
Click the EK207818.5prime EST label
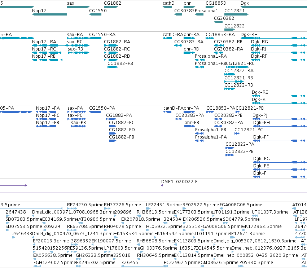click(x=141, y=219)
